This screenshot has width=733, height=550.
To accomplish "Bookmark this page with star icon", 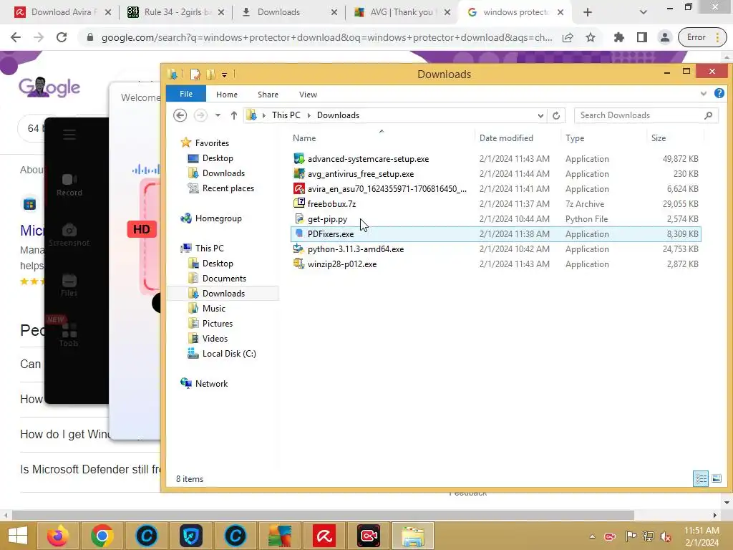I will [591, 37].
